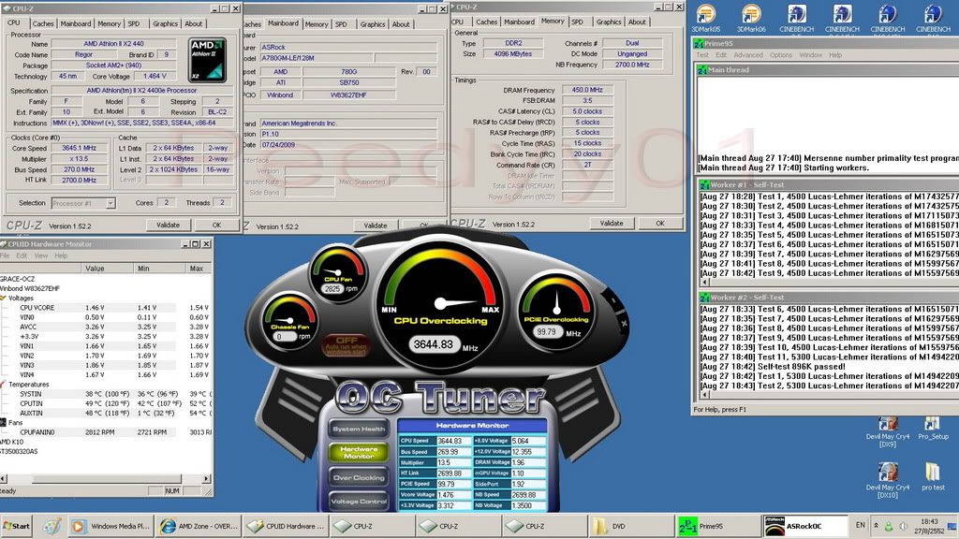The height and width of the screenshot is (539, 959).
Task: Collapse the Voltages tree node
Action: (x=3, y=299)
